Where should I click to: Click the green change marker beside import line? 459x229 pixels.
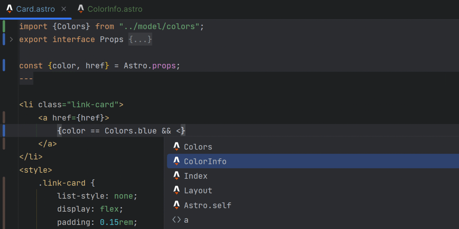click(4, 26)
